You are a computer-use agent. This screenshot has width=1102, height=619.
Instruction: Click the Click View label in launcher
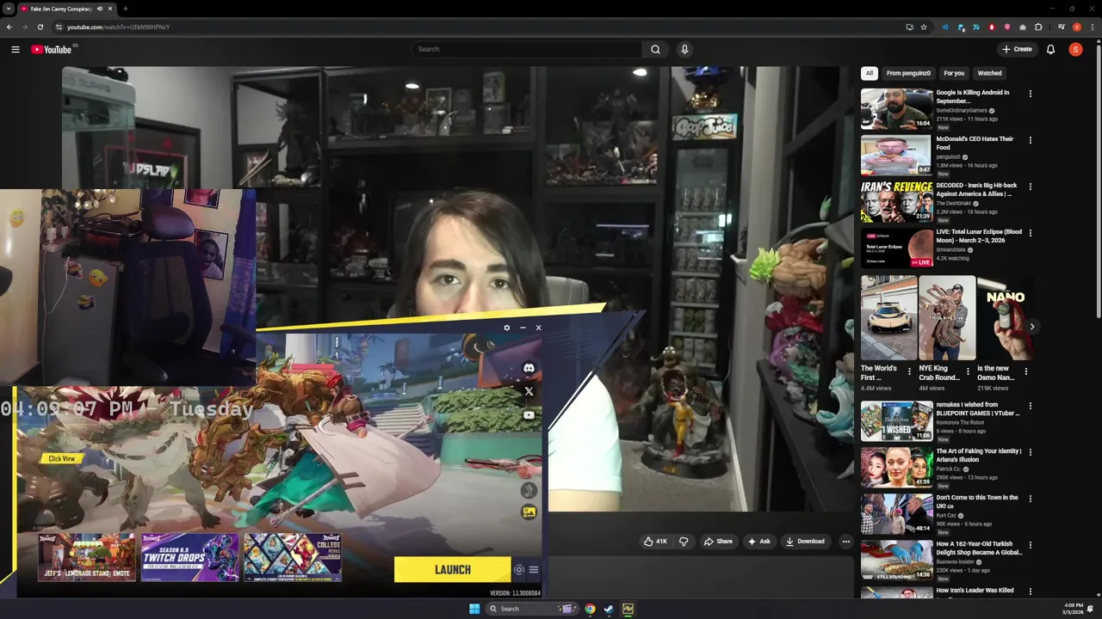pyautogui.click(x=61, y=458)
